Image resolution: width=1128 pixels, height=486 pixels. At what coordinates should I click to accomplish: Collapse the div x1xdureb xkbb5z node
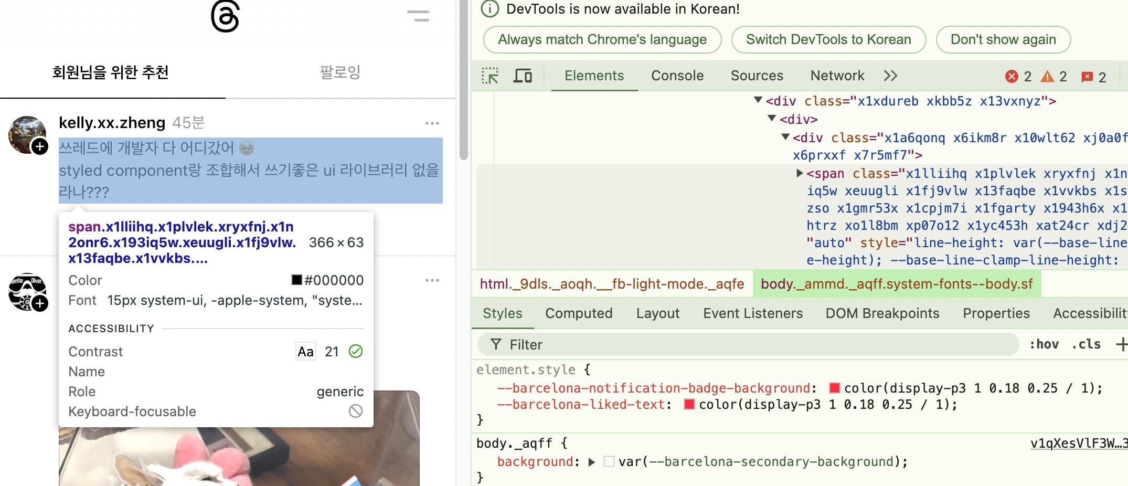point(758,100)
